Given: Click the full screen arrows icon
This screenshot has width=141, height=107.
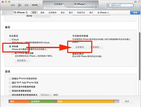Looking at the screenshot, I should (139, 2).
